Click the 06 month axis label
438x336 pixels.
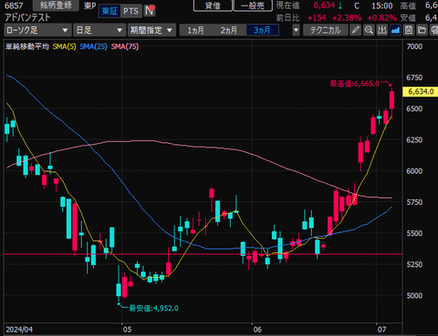pos(257,330)
